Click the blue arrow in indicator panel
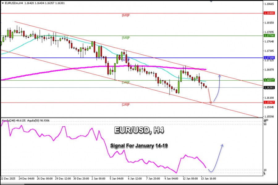278x185 pixels. pyautogui.click(x=216, y=158)
